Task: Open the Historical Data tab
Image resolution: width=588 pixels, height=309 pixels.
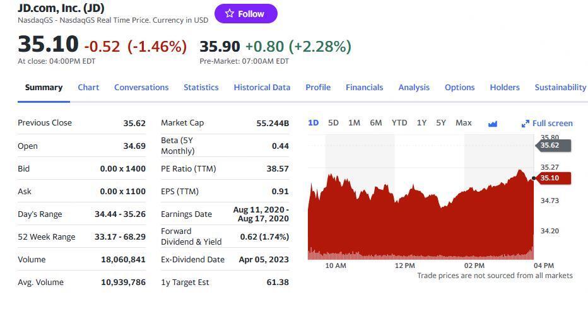Action: tap(262, 88)
